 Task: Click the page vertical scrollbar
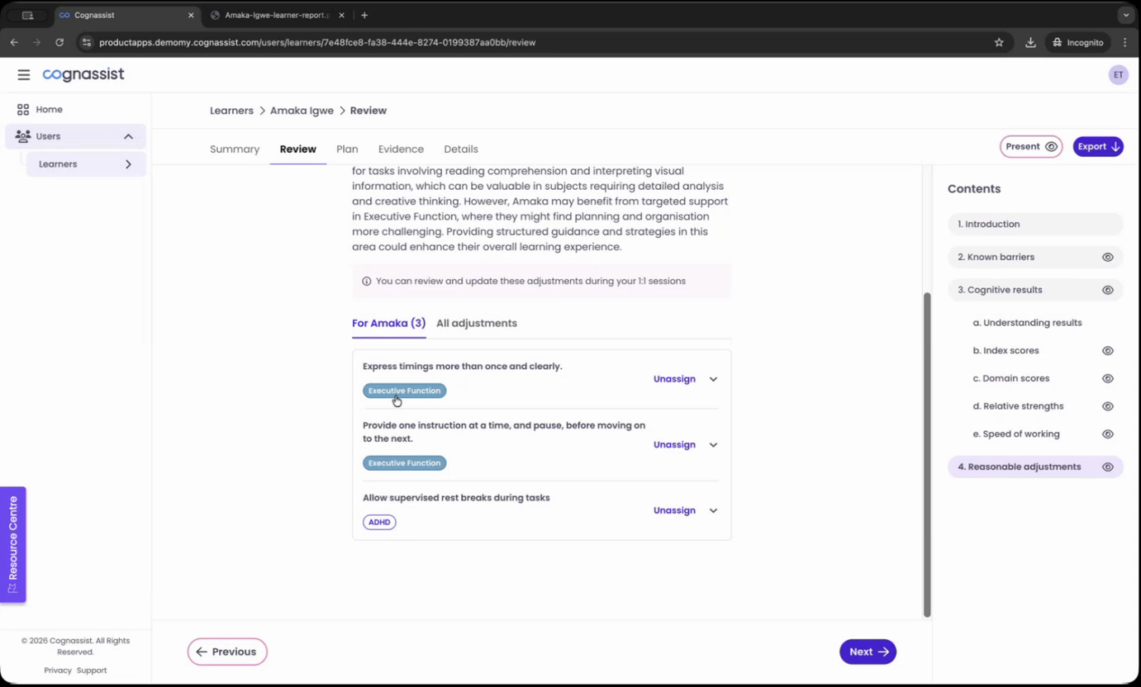coord(927,454)
